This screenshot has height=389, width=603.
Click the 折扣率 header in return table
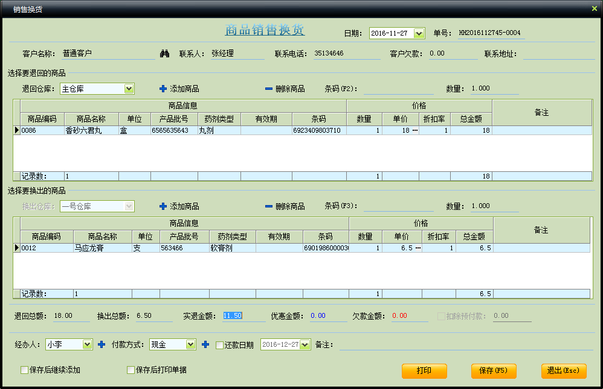pyautogui.click(x=434, y=119)
